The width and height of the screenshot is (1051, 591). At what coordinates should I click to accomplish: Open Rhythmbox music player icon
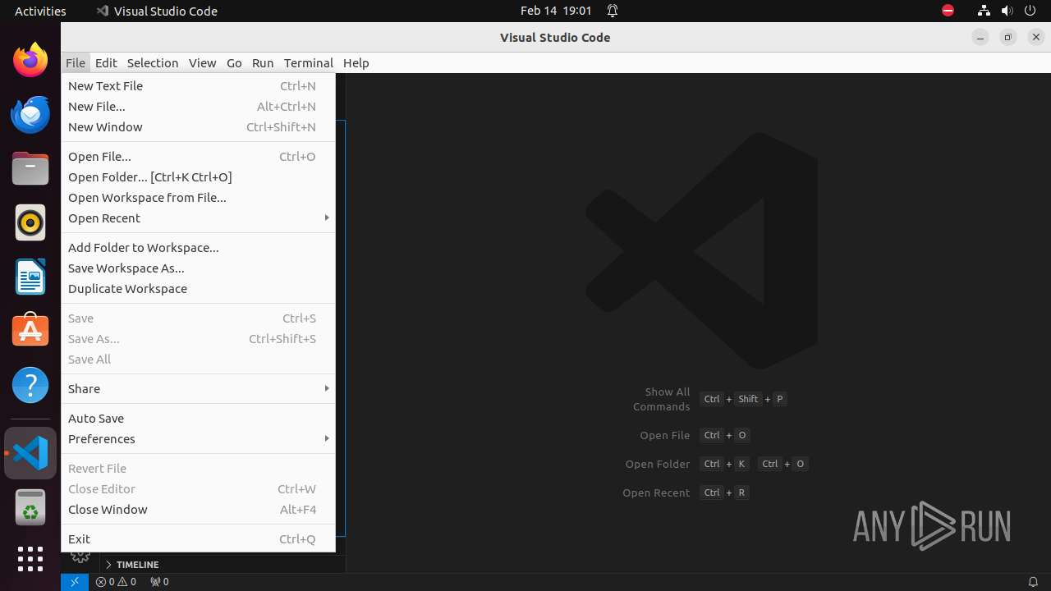pos(30,222)
